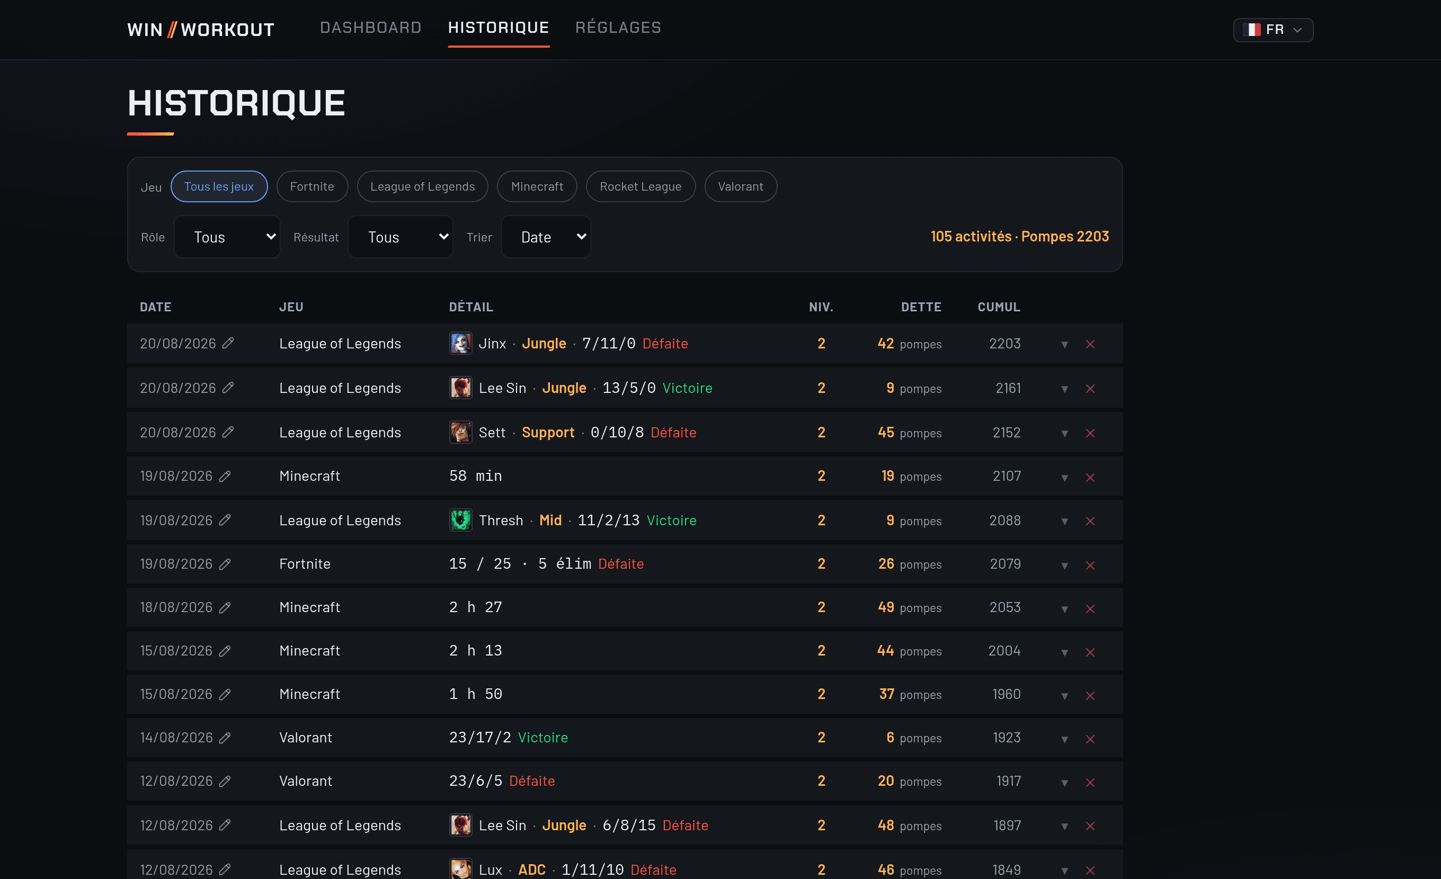This screenshot has height=879, width=1441.
Task: Switch to the Dashboard tab
Action: point(370,28)
